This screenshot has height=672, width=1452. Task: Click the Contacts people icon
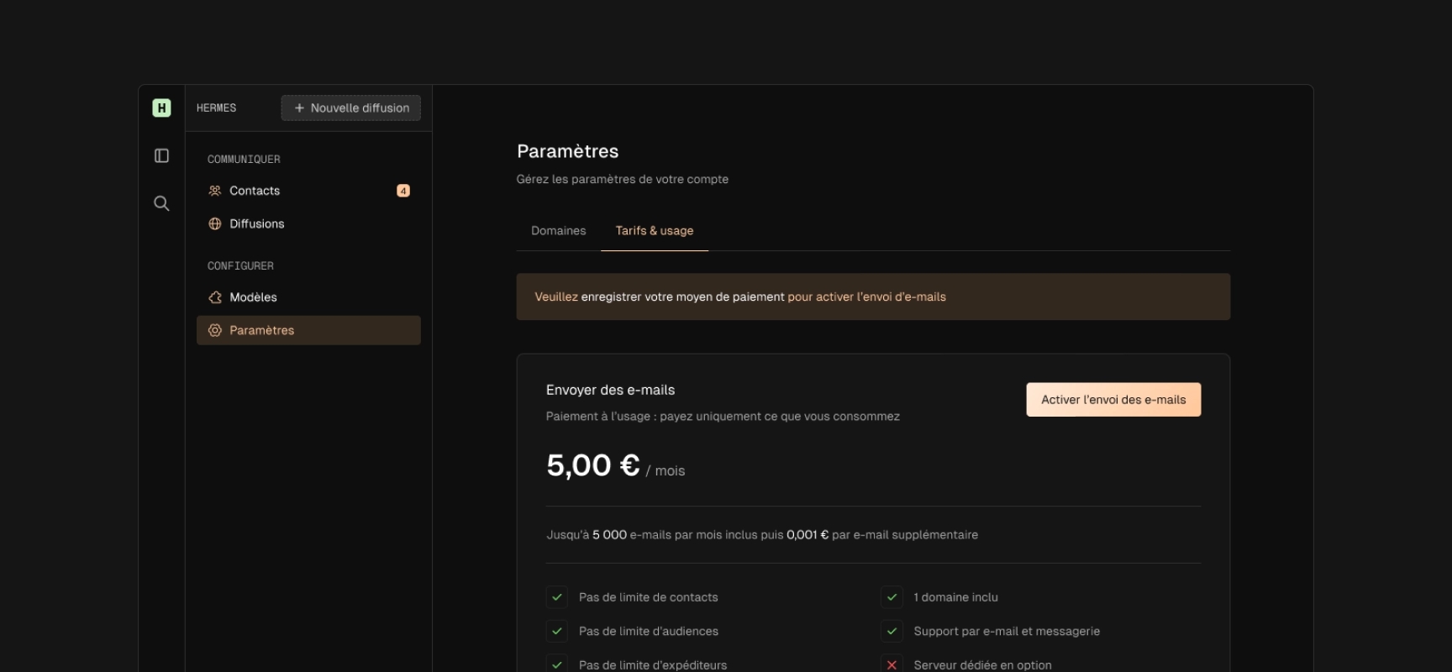click(x=215, y=191)
